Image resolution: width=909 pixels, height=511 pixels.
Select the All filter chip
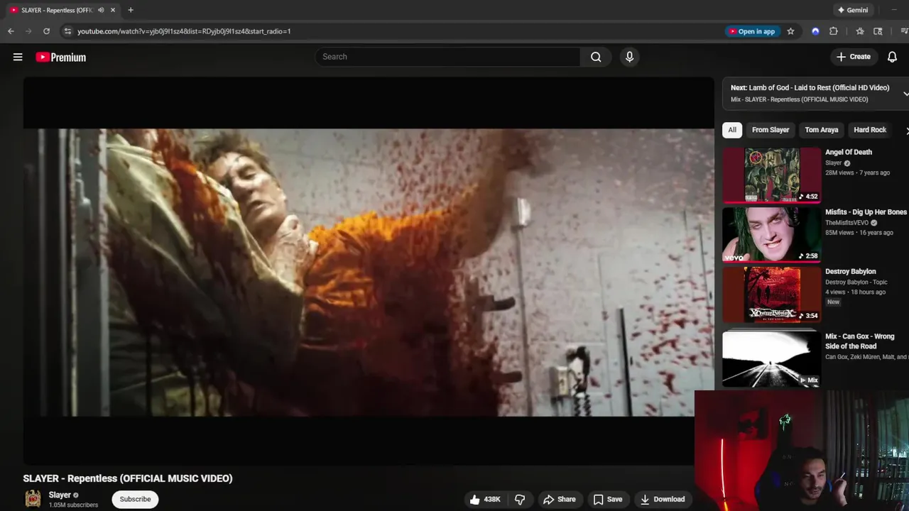[732, 130]
